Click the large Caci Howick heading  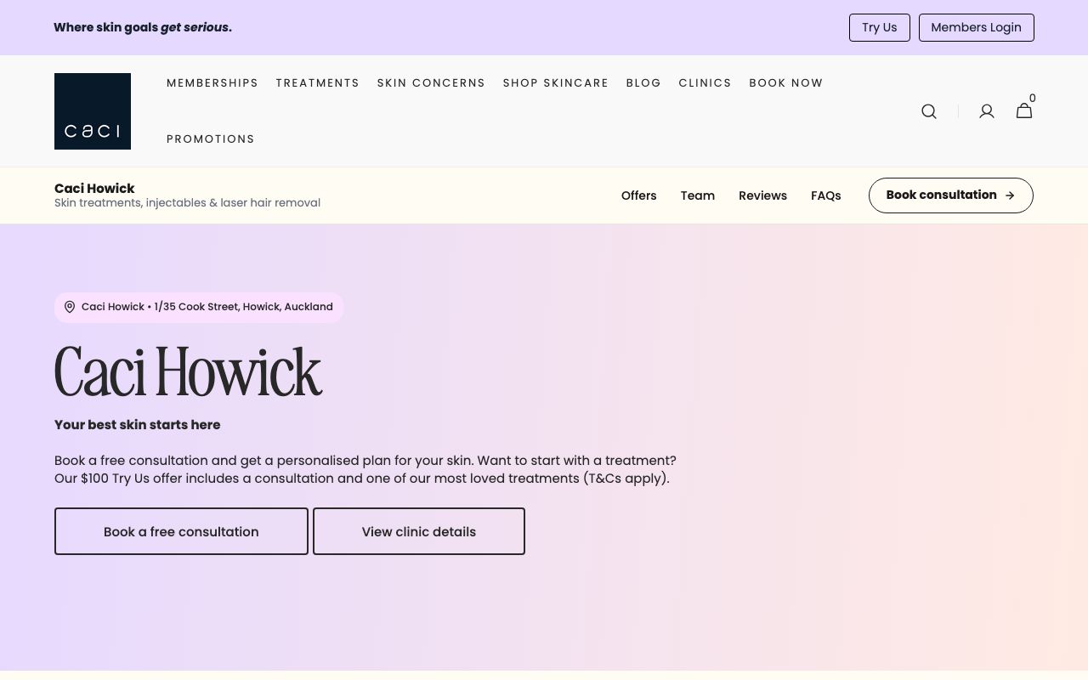tap(189, 371)
